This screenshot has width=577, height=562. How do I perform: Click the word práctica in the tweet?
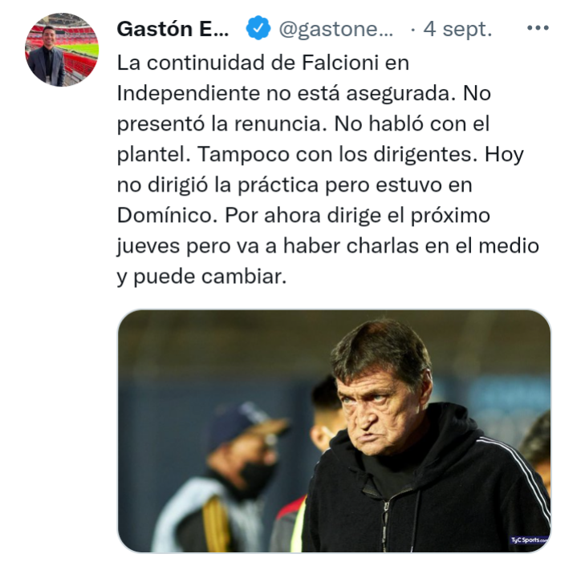point(278,185)
